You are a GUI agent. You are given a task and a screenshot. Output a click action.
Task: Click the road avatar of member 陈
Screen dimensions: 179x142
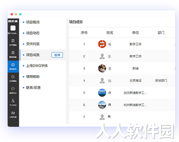coord(102,105)
